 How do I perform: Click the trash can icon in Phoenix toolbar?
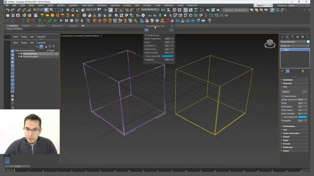(82, 21)
